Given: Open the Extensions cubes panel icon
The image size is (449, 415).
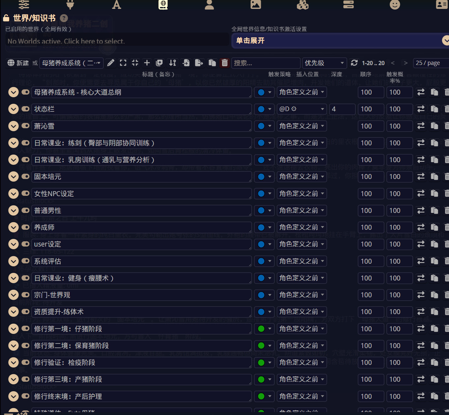Looking at the screenshot, I should click(x=302, y=4).
